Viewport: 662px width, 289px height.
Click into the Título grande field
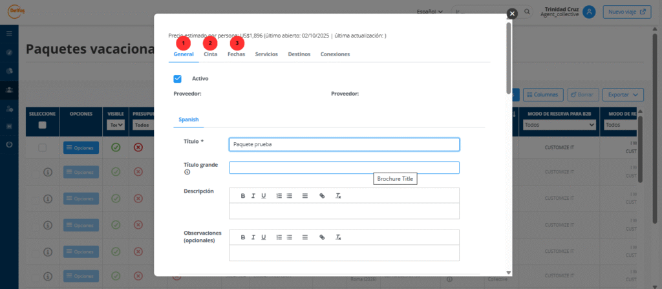pos(344,168)
